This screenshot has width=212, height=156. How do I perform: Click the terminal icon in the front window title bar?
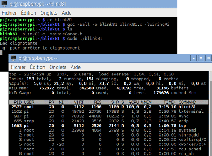tap(13, 58)
